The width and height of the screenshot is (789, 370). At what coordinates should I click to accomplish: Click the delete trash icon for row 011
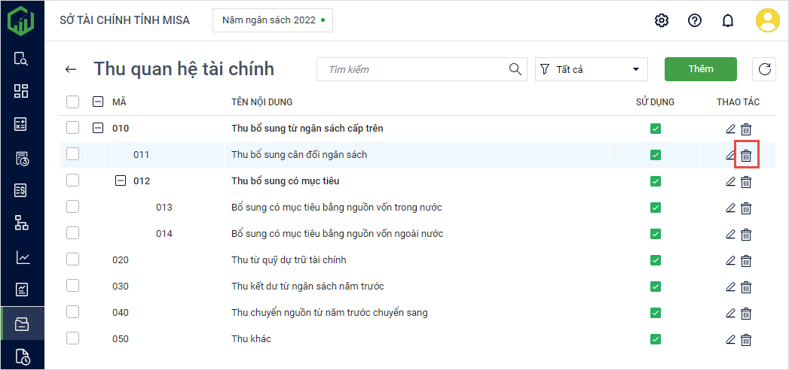pos(746,155)
